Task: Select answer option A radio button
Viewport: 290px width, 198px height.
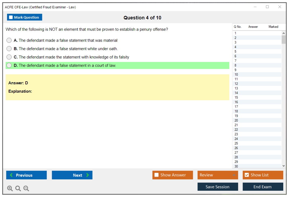Action: (9, 40)
